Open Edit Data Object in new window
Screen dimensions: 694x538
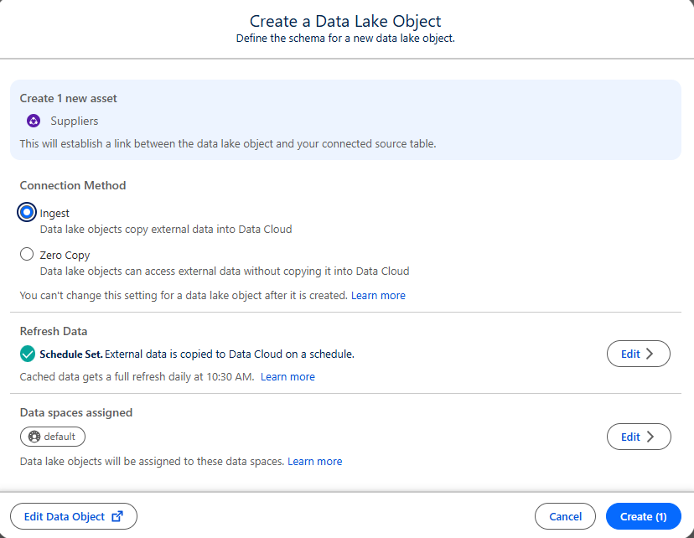[x=74, y=516]
